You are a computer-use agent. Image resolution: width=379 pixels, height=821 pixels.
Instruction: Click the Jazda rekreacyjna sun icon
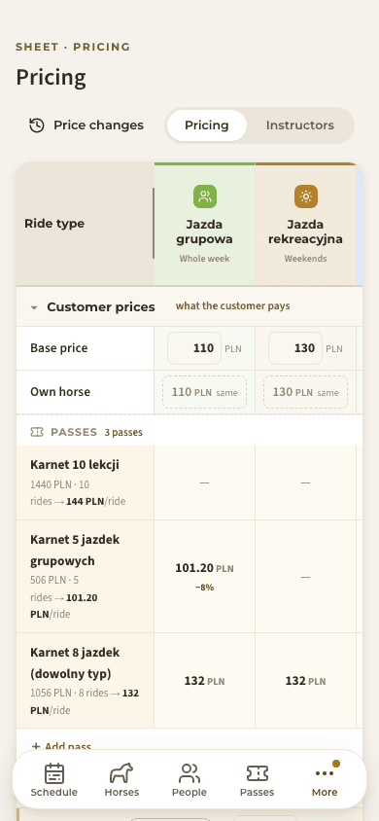pyautogui.click(x=306, y=196)
